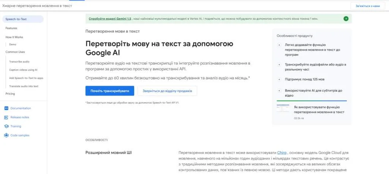Click the 'Особливості продукту' panel heading
This screenshot has height=174, width=389.
[294, 36]
